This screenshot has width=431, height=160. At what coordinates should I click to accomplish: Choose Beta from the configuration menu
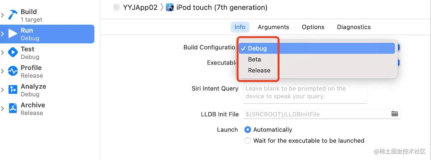pyautogui.click(x=255, y=59)
